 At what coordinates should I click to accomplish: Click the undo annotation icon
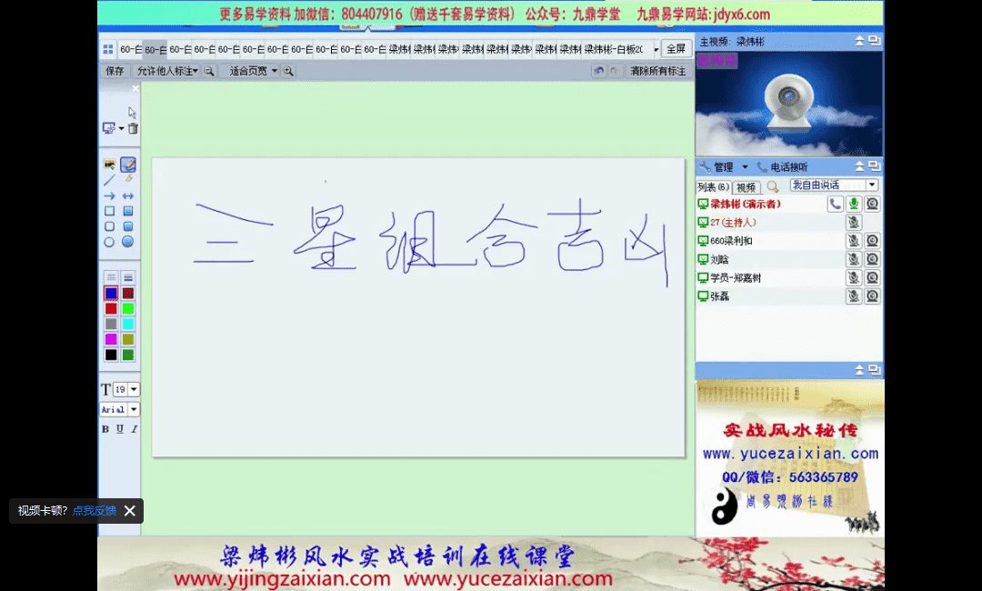click(598, 71)
